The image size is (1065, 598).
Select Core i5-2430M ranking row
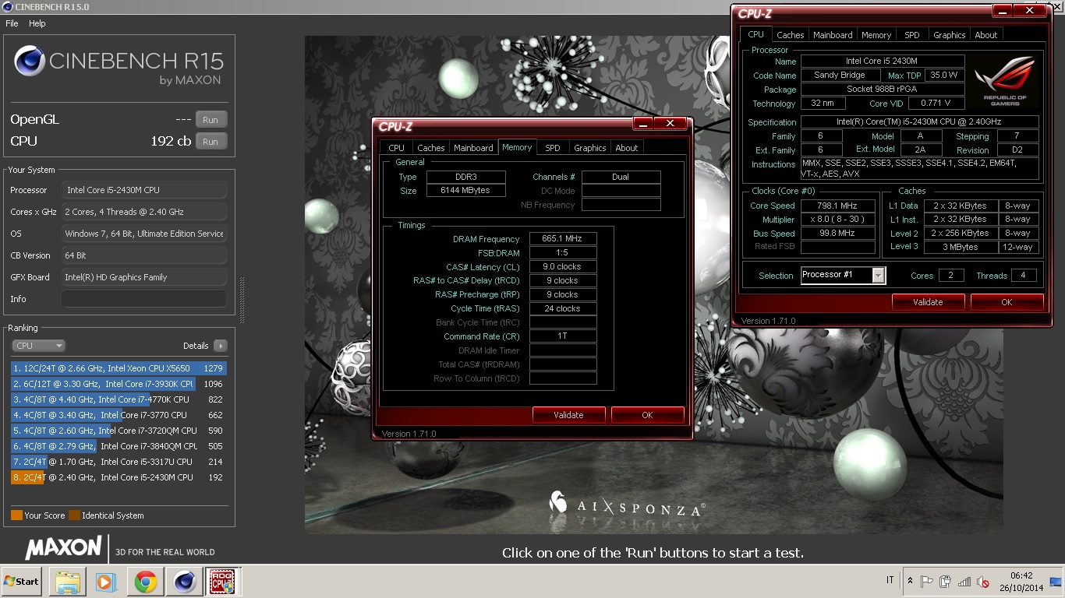click(x=119, y=477)
